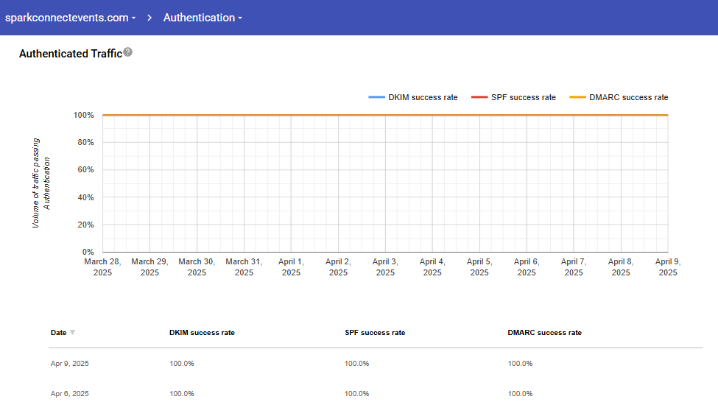Image resolution: width=718 pixels, height=416 pixels.
Task: Click the DMARC 100.0% value for Apr 9
Action: (520, 364)
